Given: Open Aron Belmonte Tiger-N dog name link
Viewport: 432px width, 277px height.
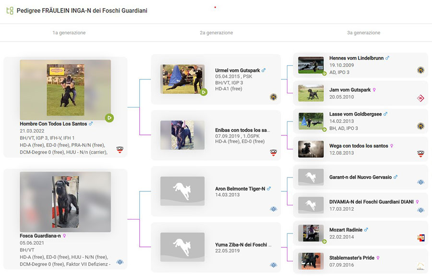Looking at the screenshot, I should coord(240,188).
